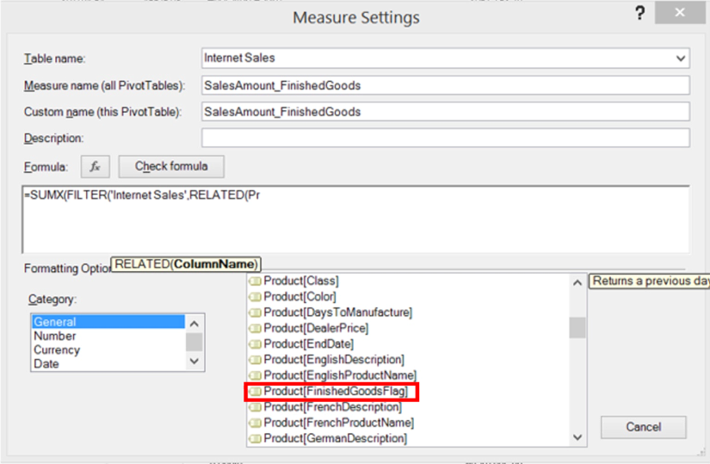Click inside the Description text field
Screen dimensions: 710x464
(x=445, y=138)
